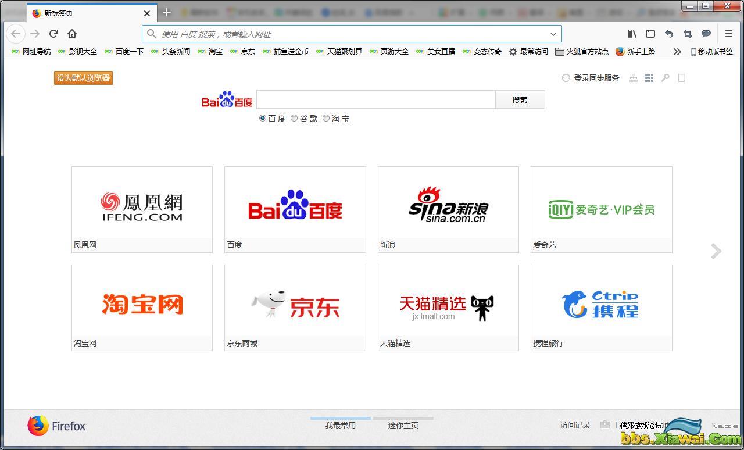Open the 百度 site tile
Screen dimensions: 744x450
point(295,209)
